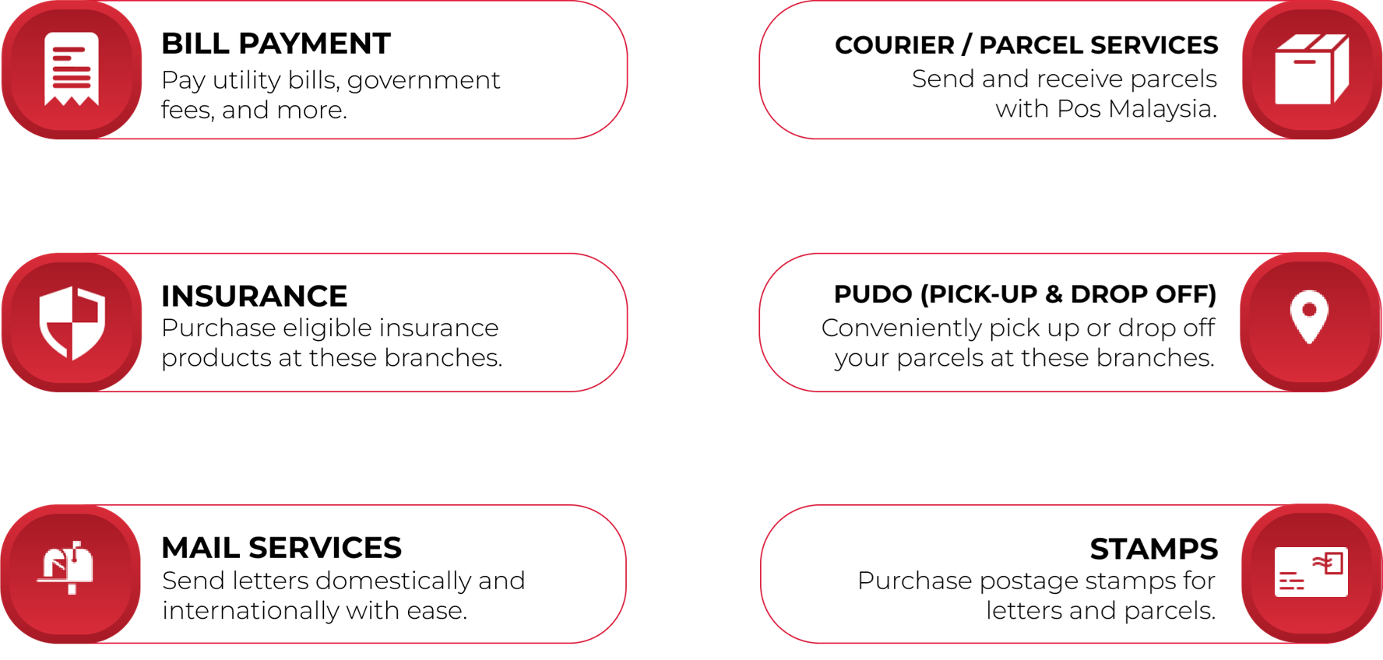This screenshot has height=660, width=1383.
Task: Click the stamps envelope icon
Action: [1311, 573]
